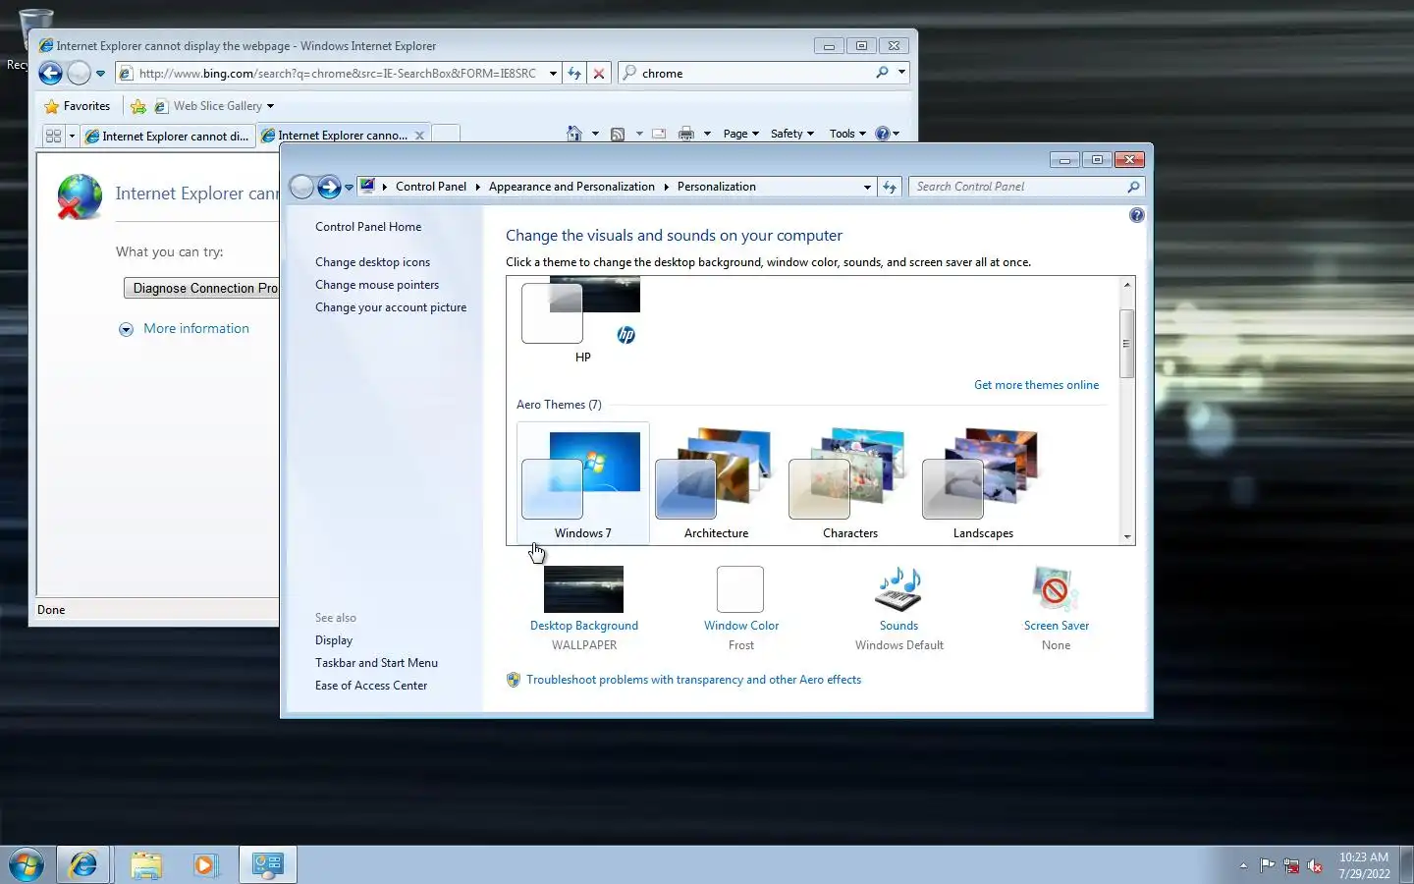This screenshot has height=884, width=1414.
Task: Click the Action Center flag in the system tray
Action: (1268, 865)
